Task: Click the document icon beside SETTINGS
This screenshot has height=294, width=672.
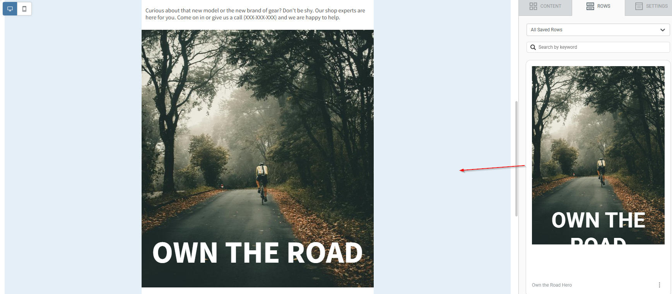Action: coord(639,6)
